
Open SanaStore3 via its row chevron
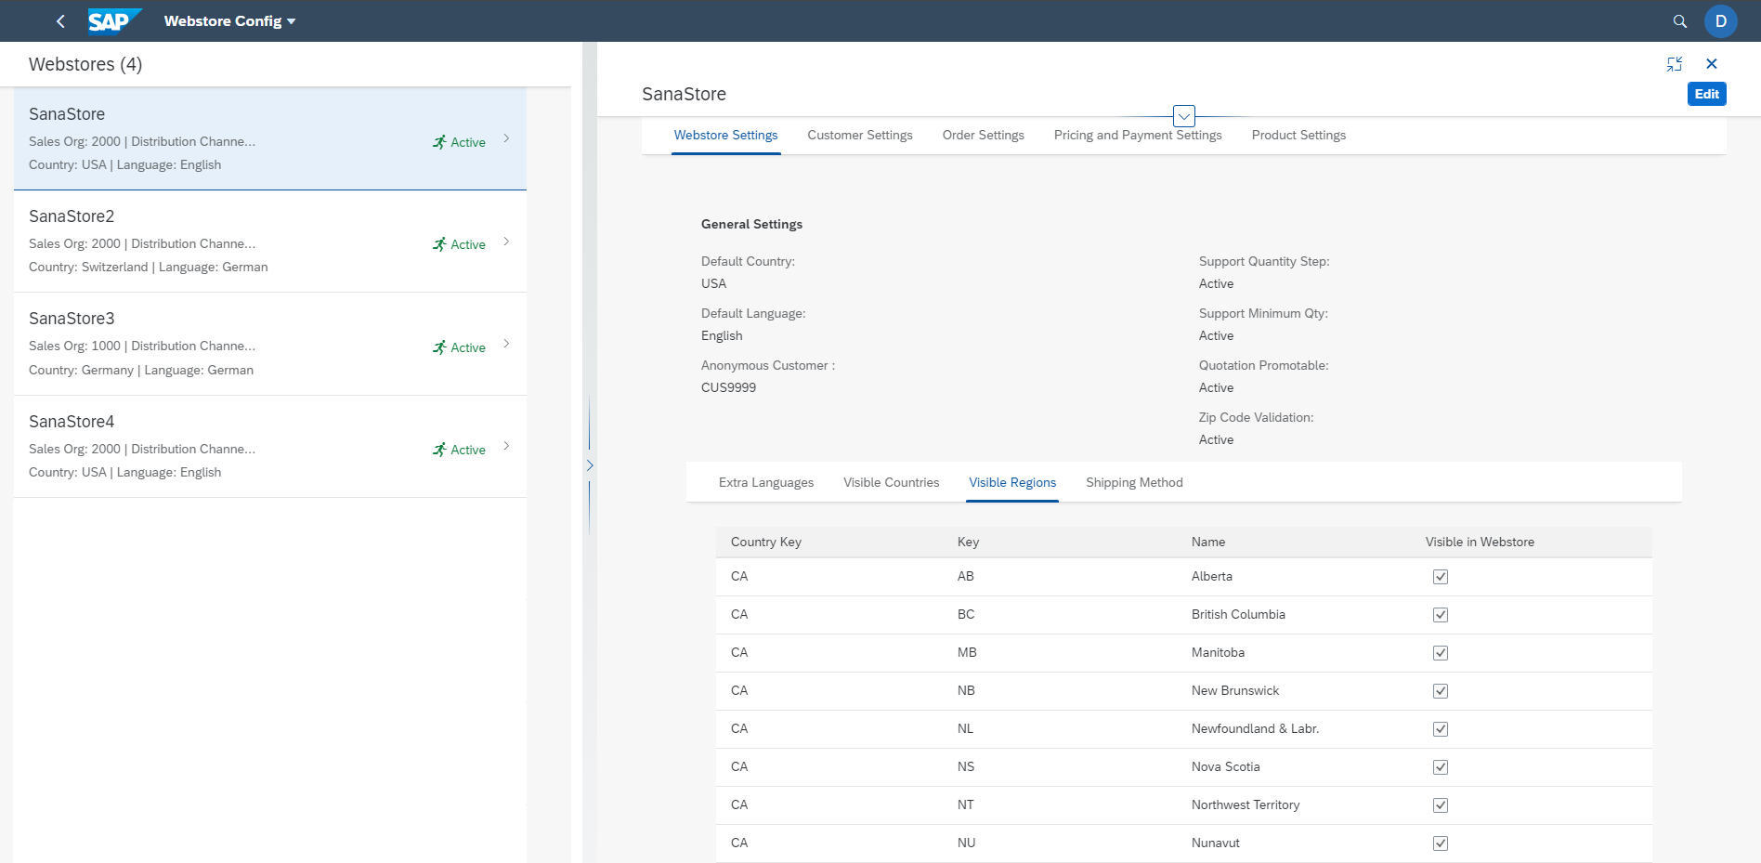(506, 344)
